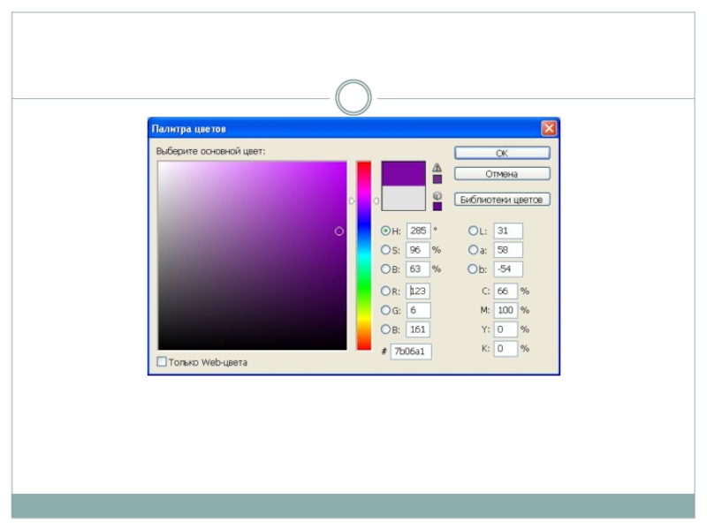This screenshot has width=707, height=530.
Task: Click the vertical hue spectrum slider
Action: click(x=364, y=255)
